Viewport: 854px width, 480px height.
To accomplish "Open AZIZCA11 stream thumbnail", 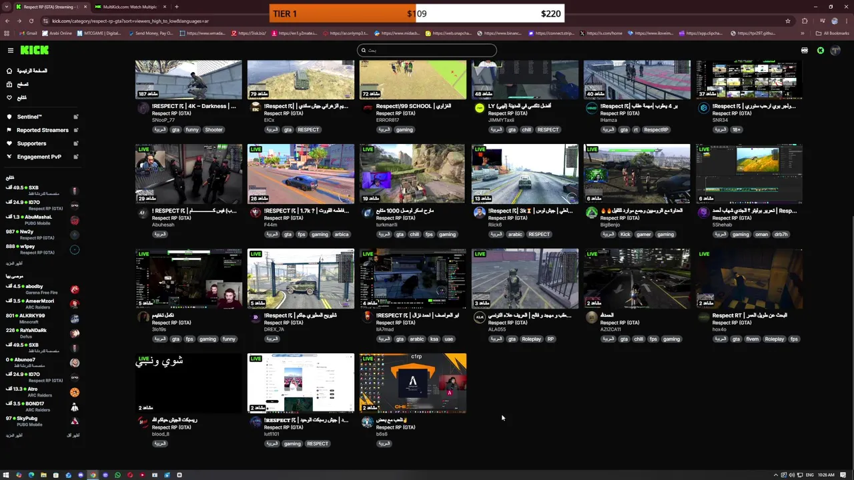I will tap(637, 278).
